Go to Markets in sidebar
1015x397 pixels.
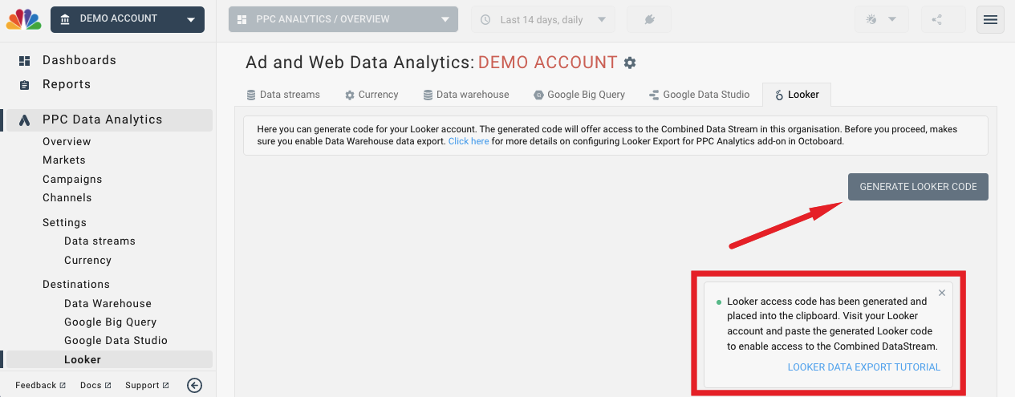coord(64,160)
